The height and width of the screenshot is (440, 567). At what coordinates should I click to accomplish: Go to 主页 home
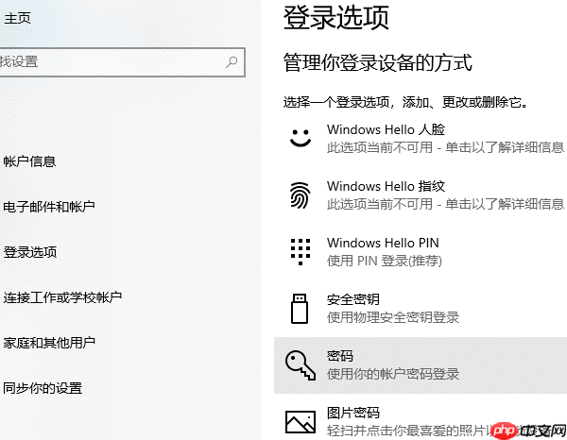point(17,18)
